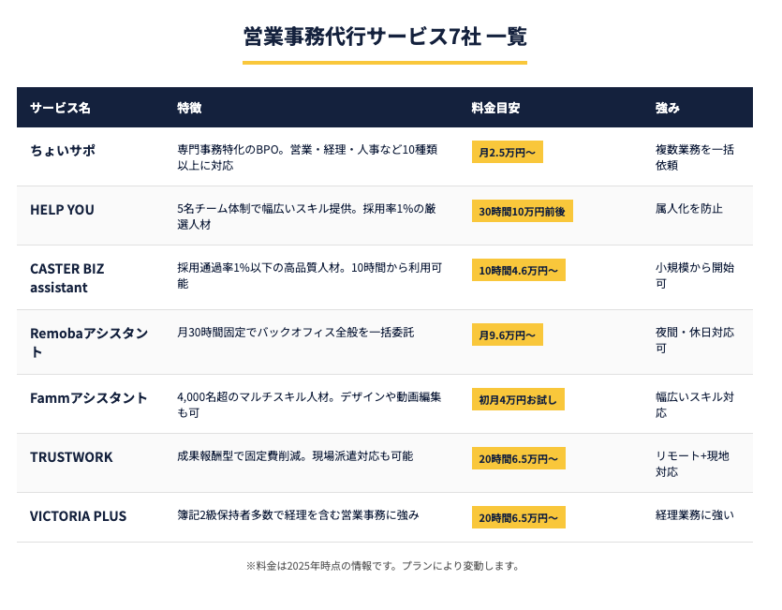Click the 強み column header
This screenshot has width=782, height=610.
click(x=668, y=108)
